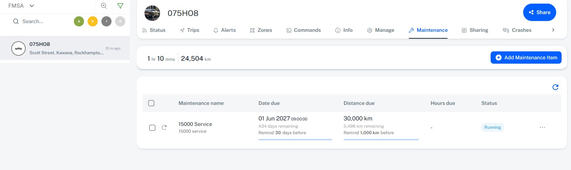The width and height of the screenshot is (571, 170).
Task: Click the Date due column header
Action: coord(269,103)
